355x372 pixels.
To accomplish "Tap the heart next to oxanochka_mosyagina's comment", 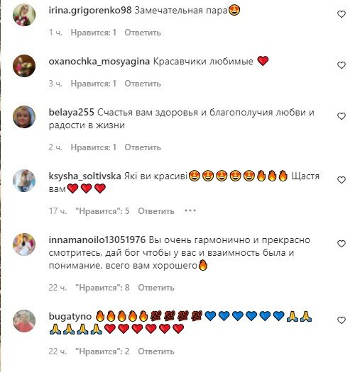I will 342,65.
